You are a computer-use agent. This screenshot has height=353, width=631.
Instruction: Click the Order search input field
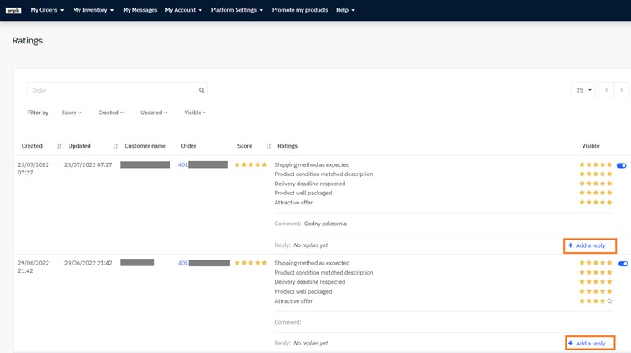pos(111,90)
